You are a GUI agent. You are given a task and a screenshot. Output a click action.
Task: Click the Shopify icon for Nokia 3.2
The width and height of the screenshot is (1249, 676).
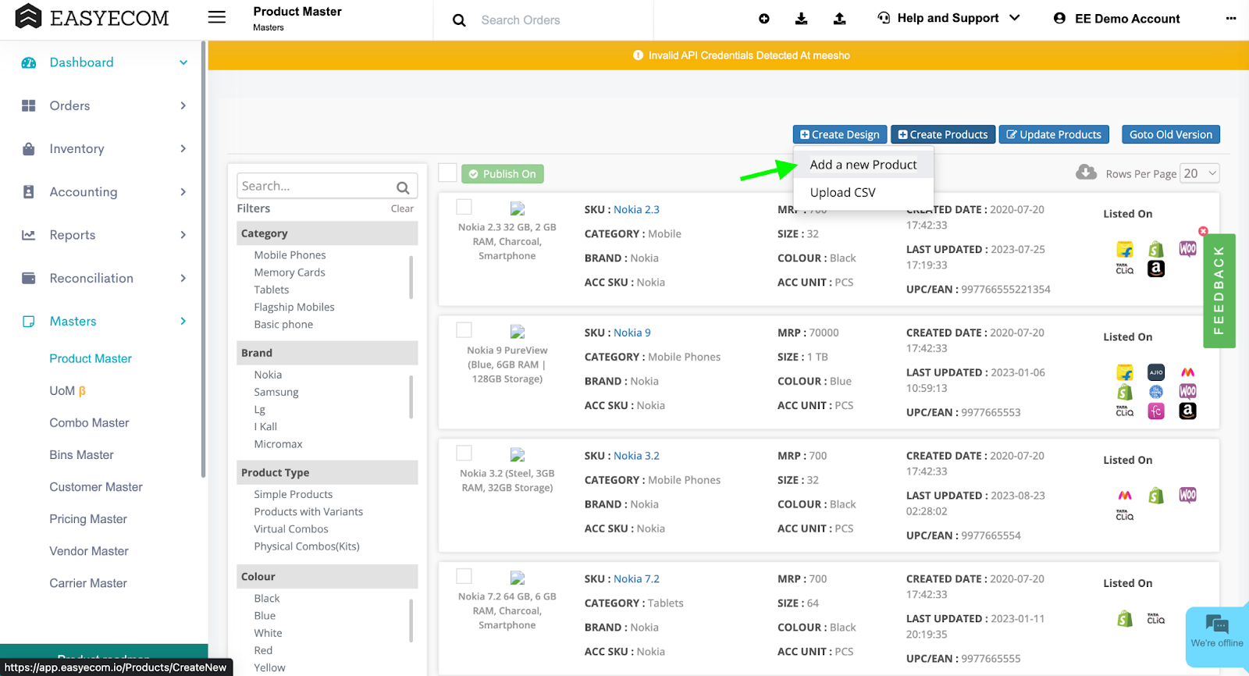coord(1156,496)
